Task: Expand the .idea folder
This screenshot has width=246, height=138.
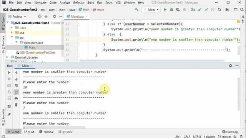Action: pos(12,28)
